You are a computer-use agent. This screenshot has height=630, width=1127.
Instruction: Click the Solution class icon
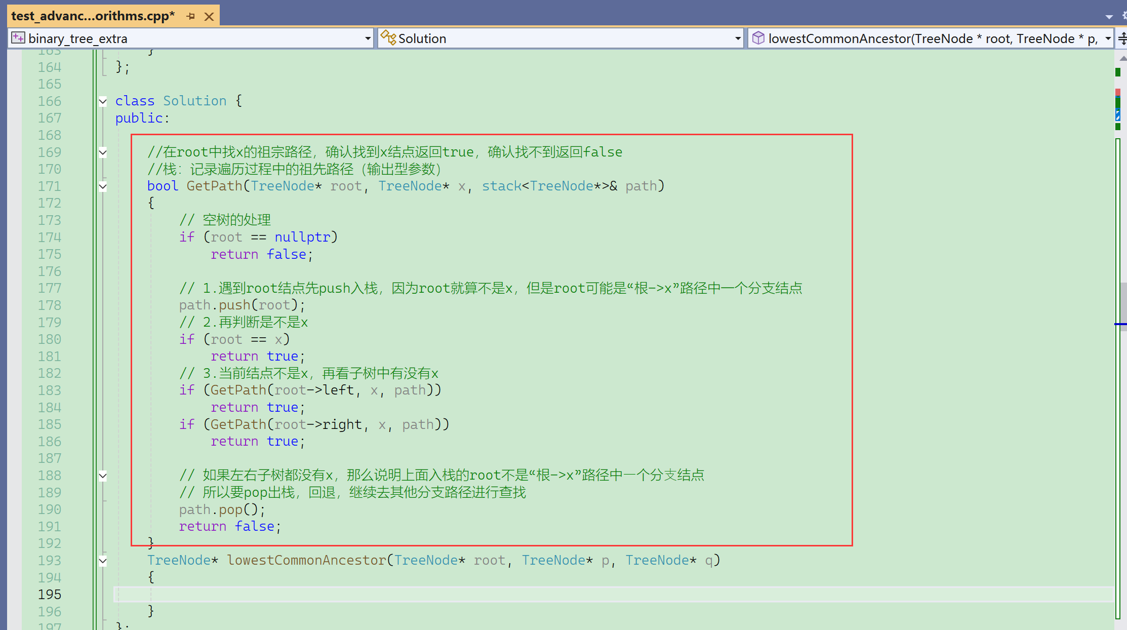click(388, 38)
